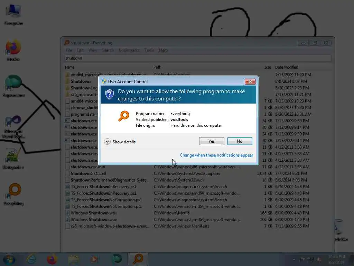This screenshot has height=266, width=354.
Task: Click Yes in User Account Control dialog
Action: (212, 141)
